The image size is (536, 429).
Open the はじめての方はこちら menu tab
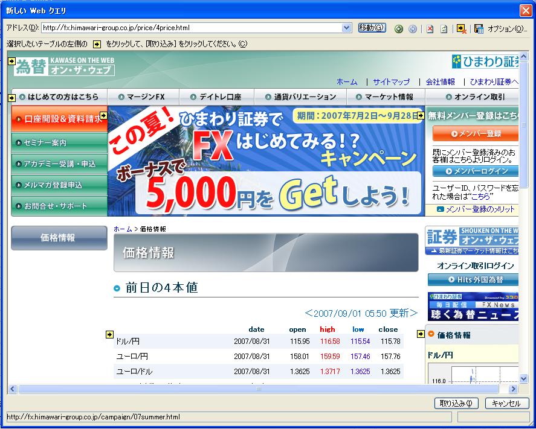pyautogui.click(x=59, y=97)
